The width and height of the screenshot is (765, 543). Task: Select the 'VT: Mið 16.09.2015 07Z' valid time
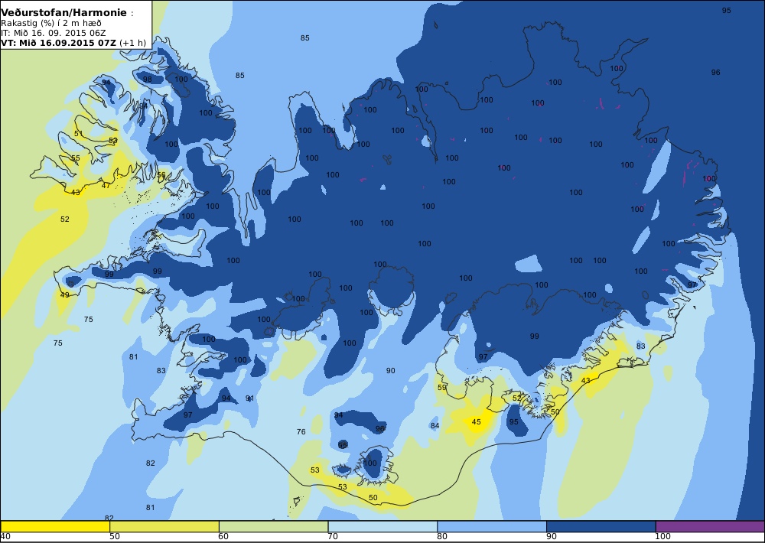[x=59, y=42]
